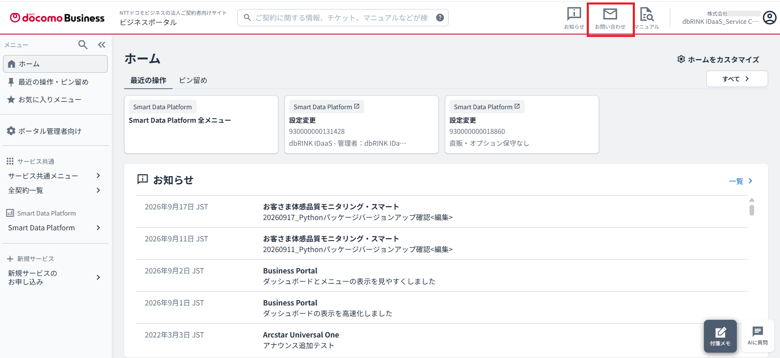Screen dimensions: 780x358
Task: Expand 新規サービスのお申し込み menu
Action: (x=54, y=278)
